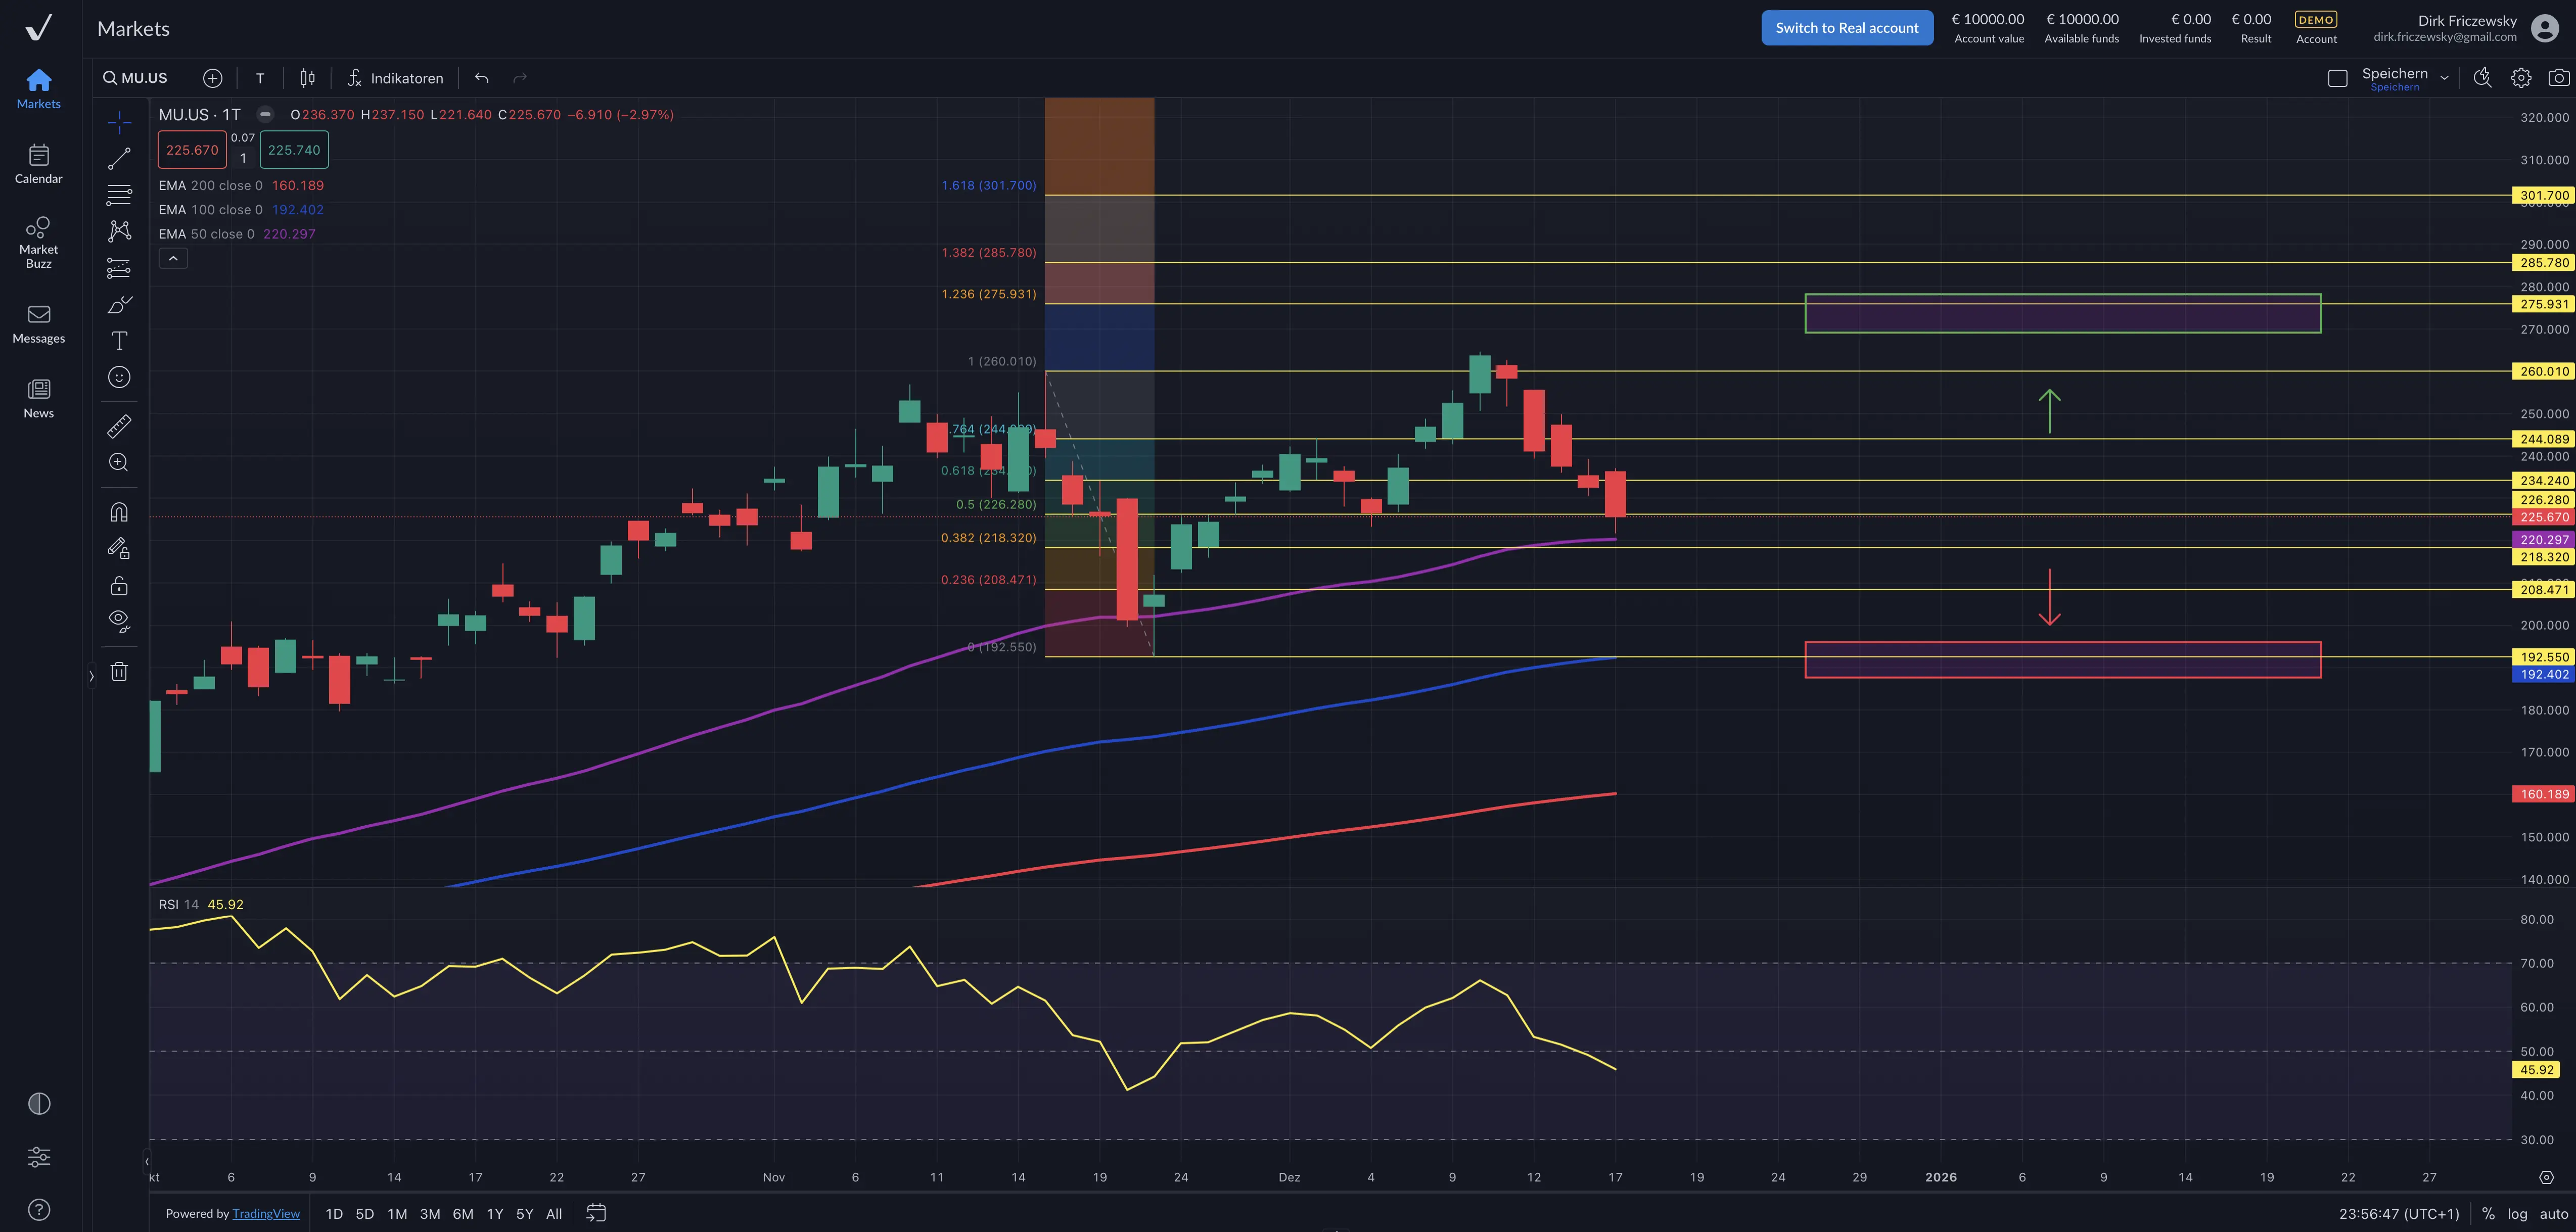Open the TradingView link

tap(266, 1214)
